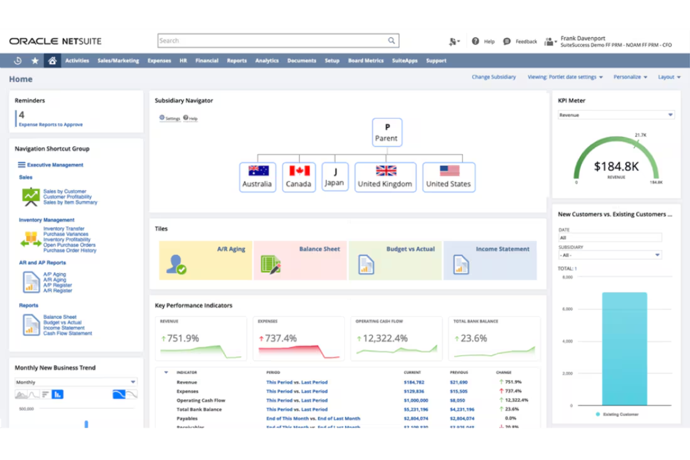The image size is (690, 460).
Task: Open the Board Metrics menu
Action: click(366, 61)
